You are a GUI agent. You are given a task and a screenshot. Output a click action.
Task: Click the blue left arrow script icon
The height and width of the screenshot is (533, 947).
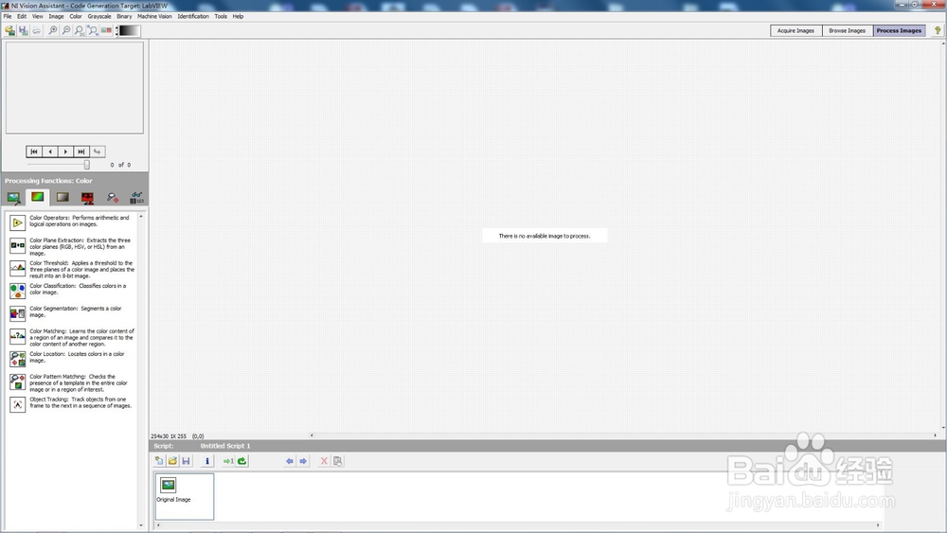pos(290,460)
